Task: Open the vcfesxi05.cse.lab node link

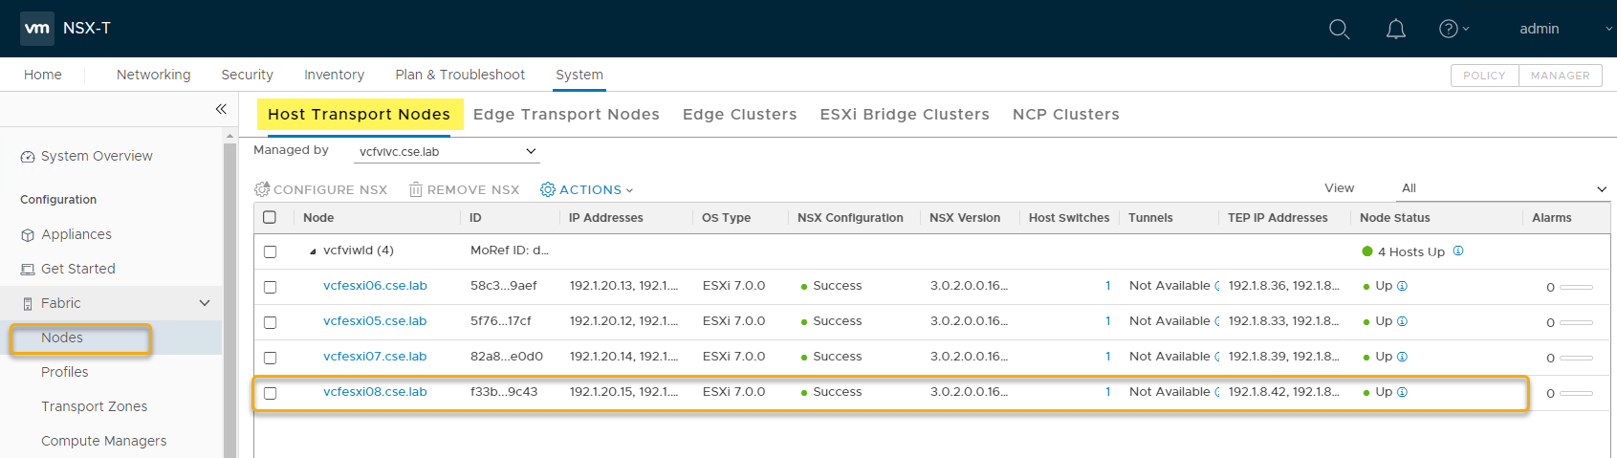Action: (375, 321)
